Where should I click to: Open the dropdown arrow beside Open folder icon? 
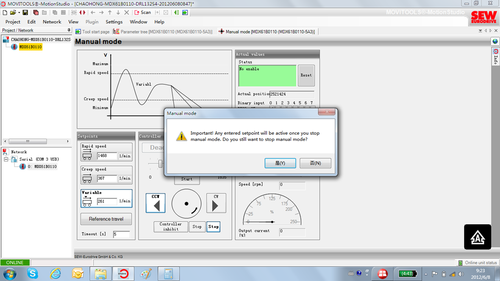pyautogui.click(x=19, y=12)
